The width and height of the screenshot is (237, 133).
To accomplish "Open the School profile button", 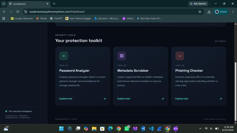I will point(221,12).
